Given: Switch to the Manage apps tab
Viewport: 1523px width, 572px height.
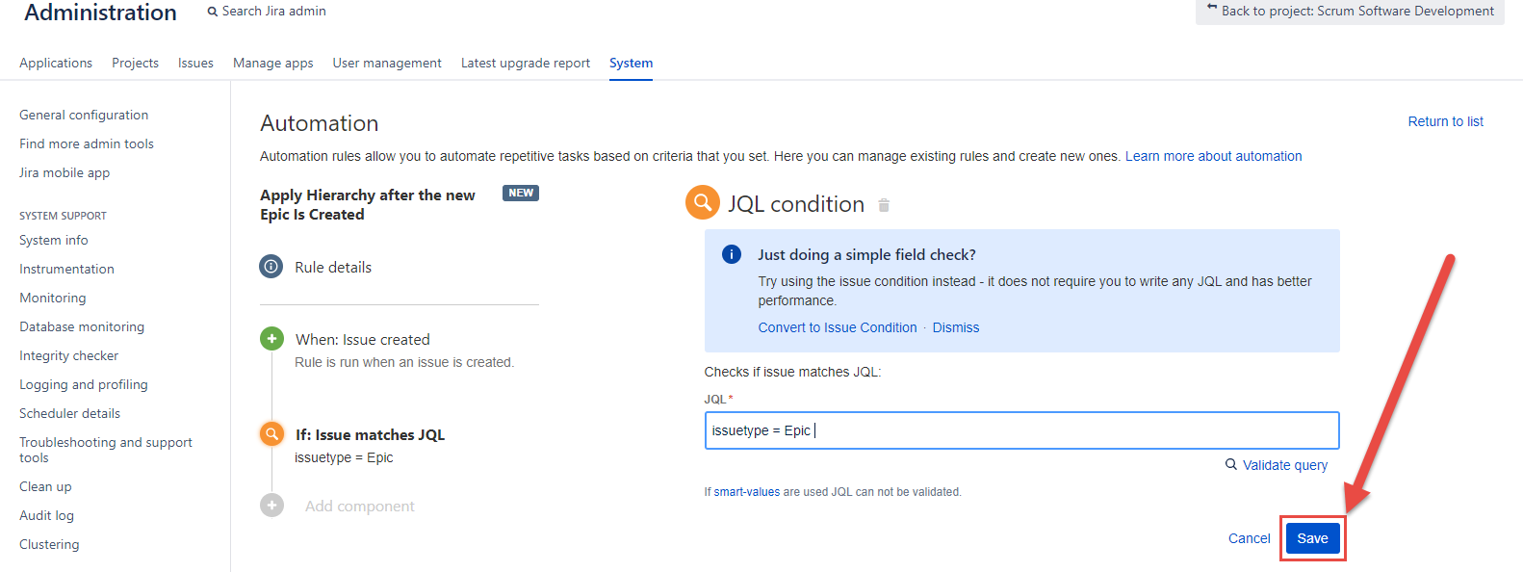Looking at the screenshot, I should tap(272, 63).
